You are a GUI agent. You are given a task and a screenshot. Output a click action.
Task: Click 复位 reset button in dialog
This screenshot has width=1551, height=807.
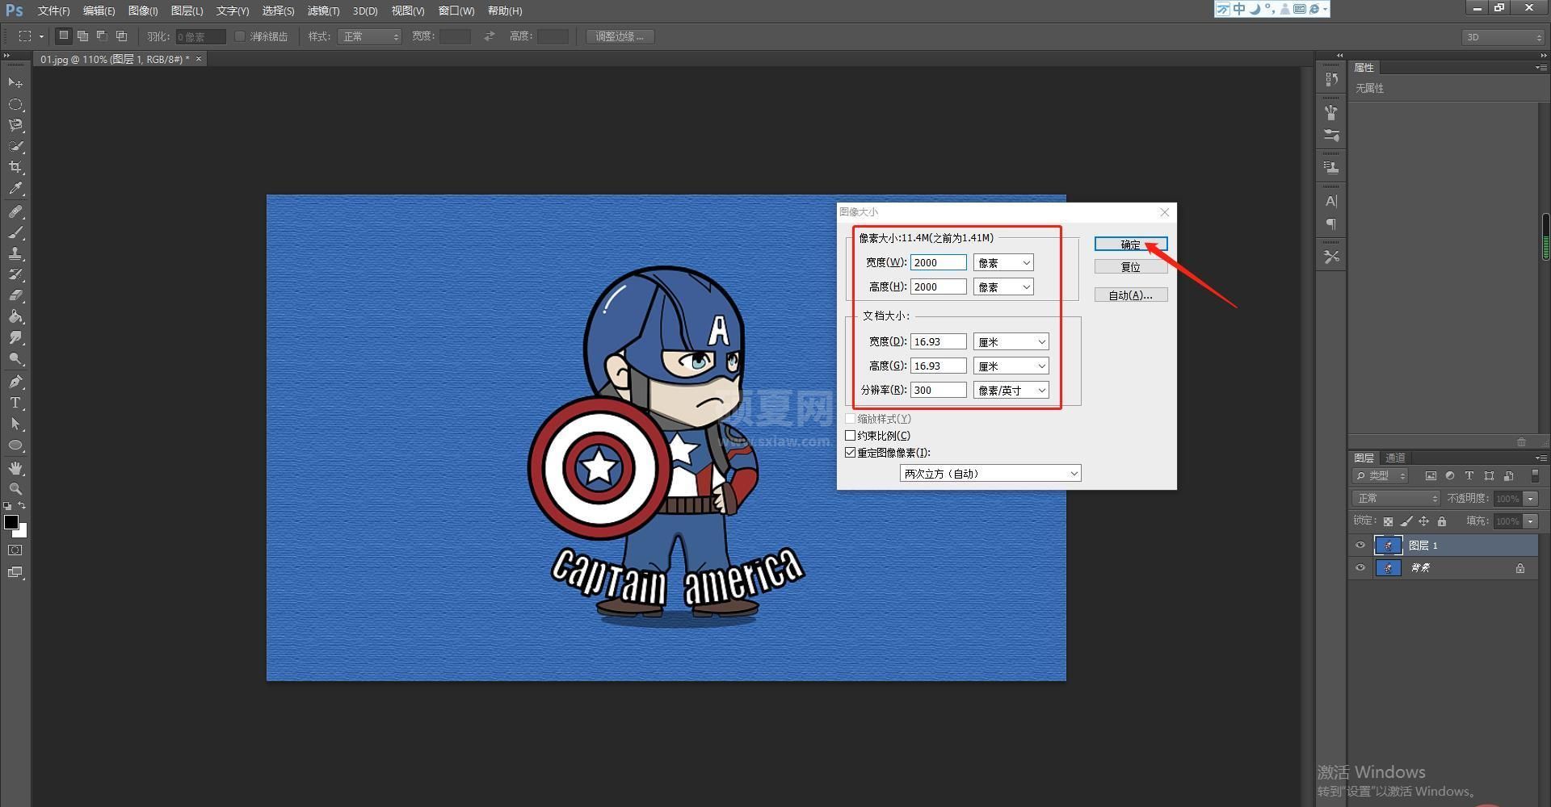pos(1131,267)
